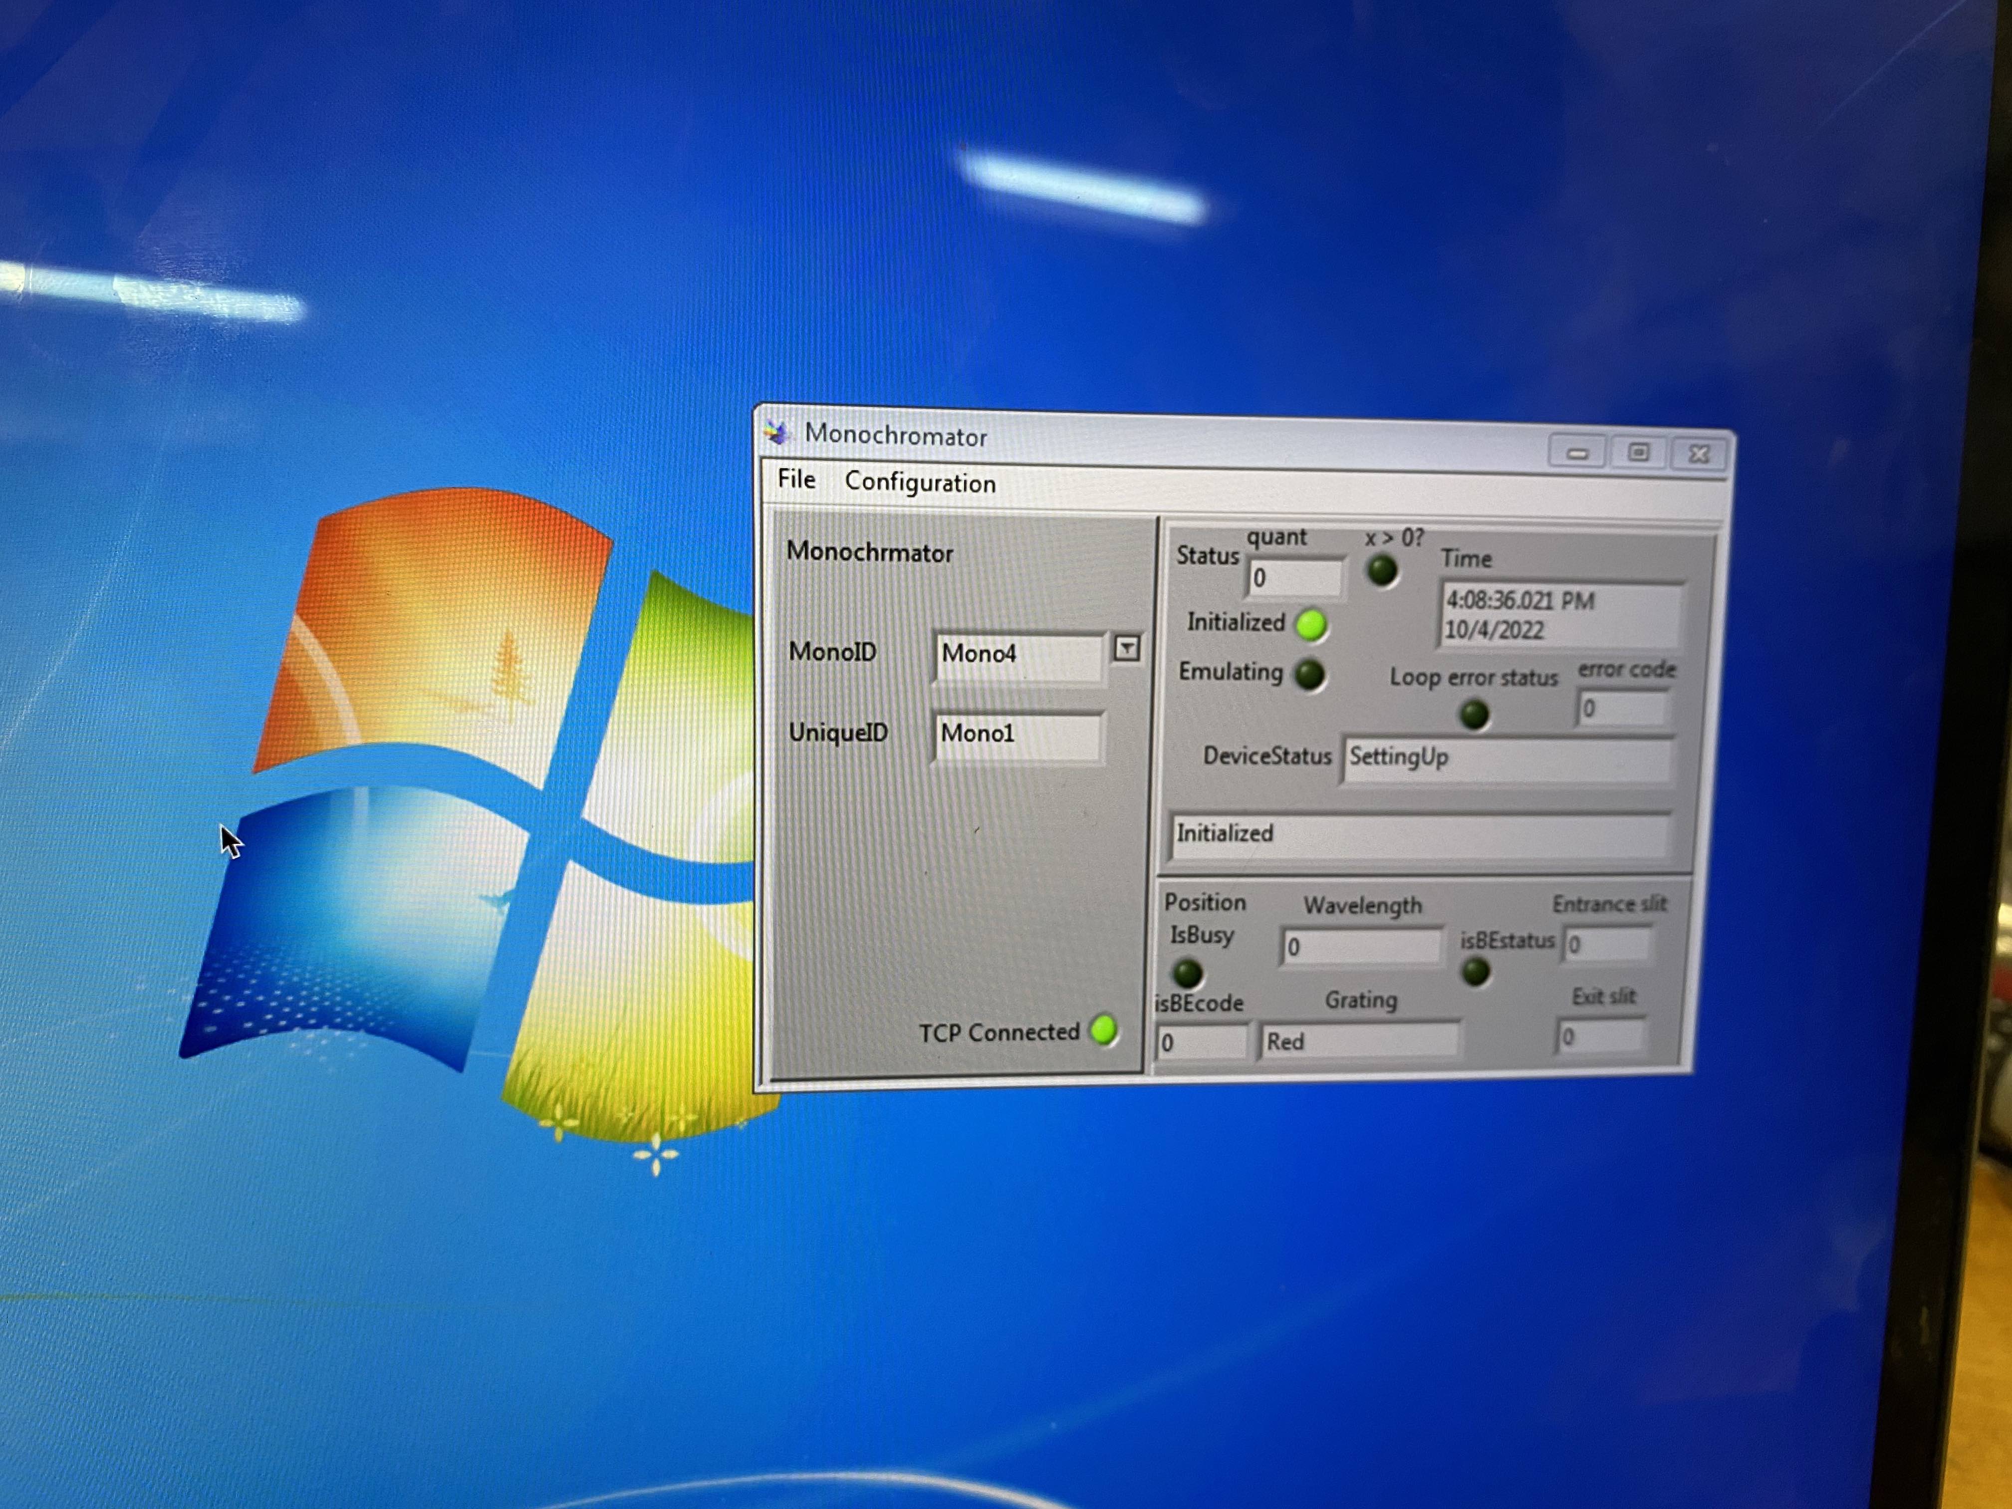Click the Grating label

[1361, 1000]
